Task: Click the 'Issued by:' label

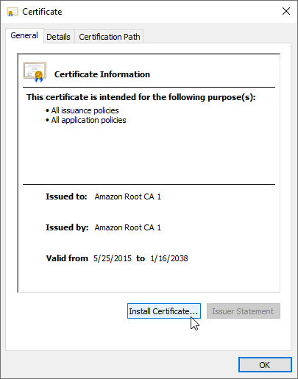Action: pyautogui.click(x=67, y=227)
